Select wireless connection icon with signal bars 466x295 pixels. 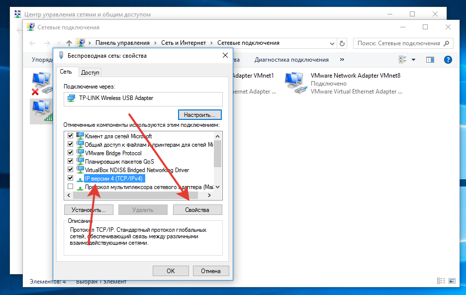42,111
